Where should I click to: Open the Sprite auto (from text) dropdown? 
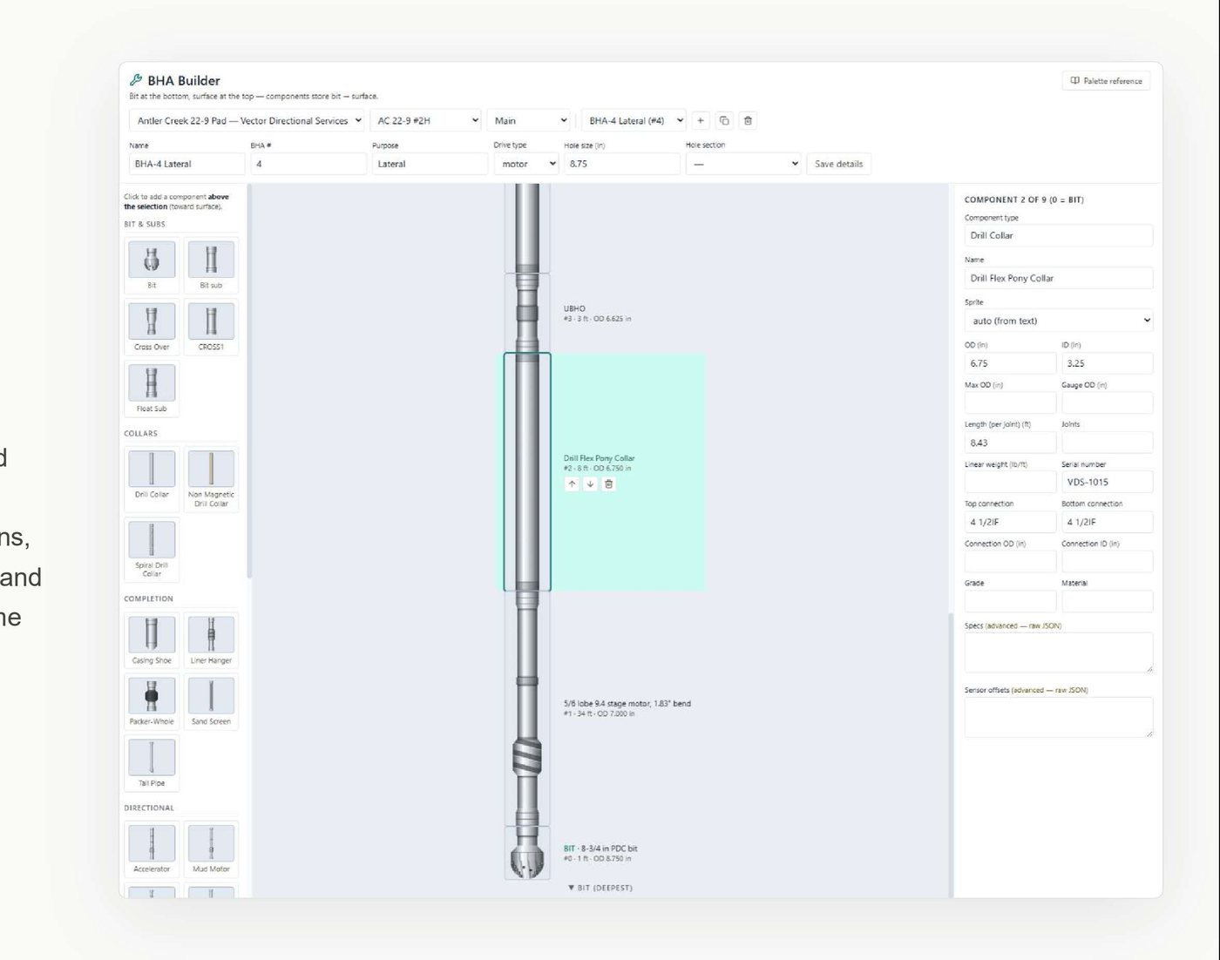click(1059, 321)
